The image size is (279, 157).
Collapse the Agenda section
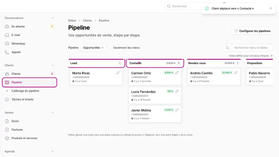pyautogui.click(x=53, y=151)
